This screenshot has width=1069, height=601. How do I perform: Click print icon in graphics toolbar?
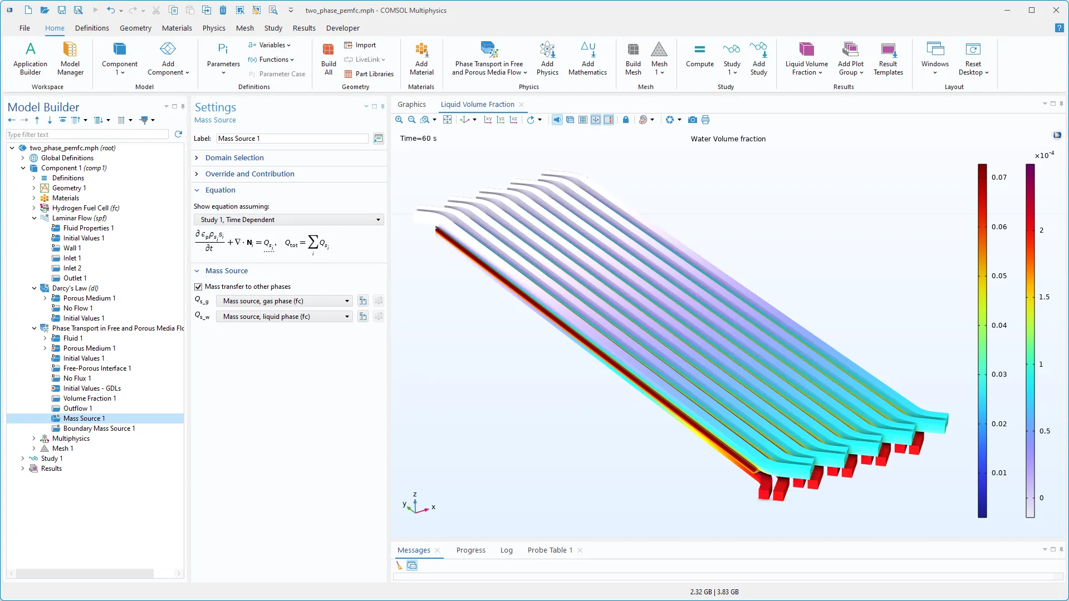click(705, 120)
